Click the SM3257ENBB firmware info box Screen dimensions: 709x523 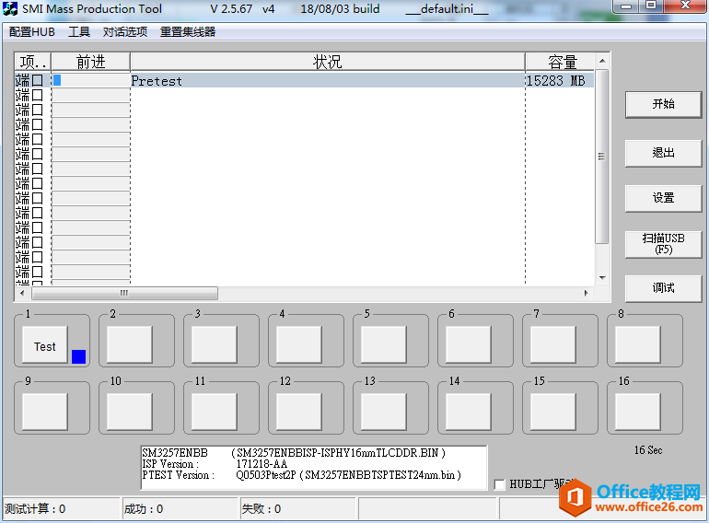pyautogui.click(x=314, y=468)
